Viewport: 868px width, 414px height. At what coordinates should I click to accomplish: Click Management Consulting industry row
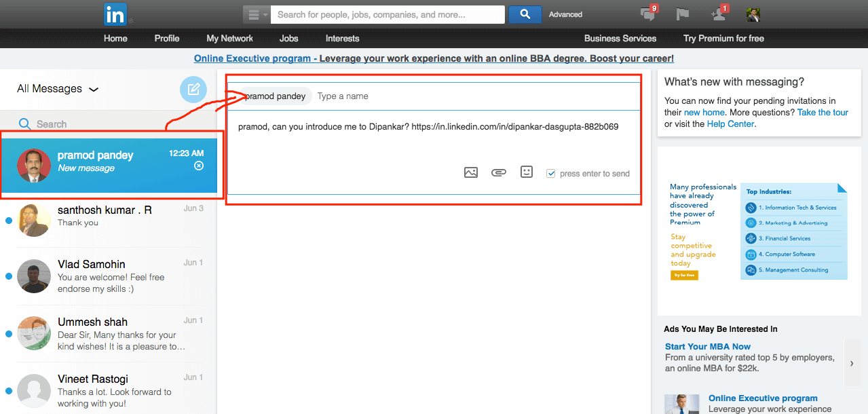click(794, 269)
